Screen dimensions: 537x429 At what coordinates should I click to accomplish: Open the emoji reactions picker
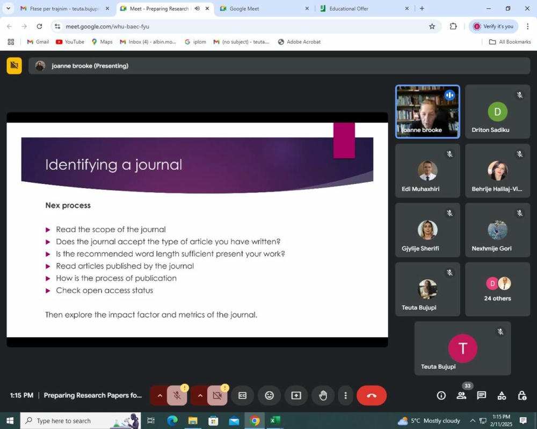coord(269,396)
